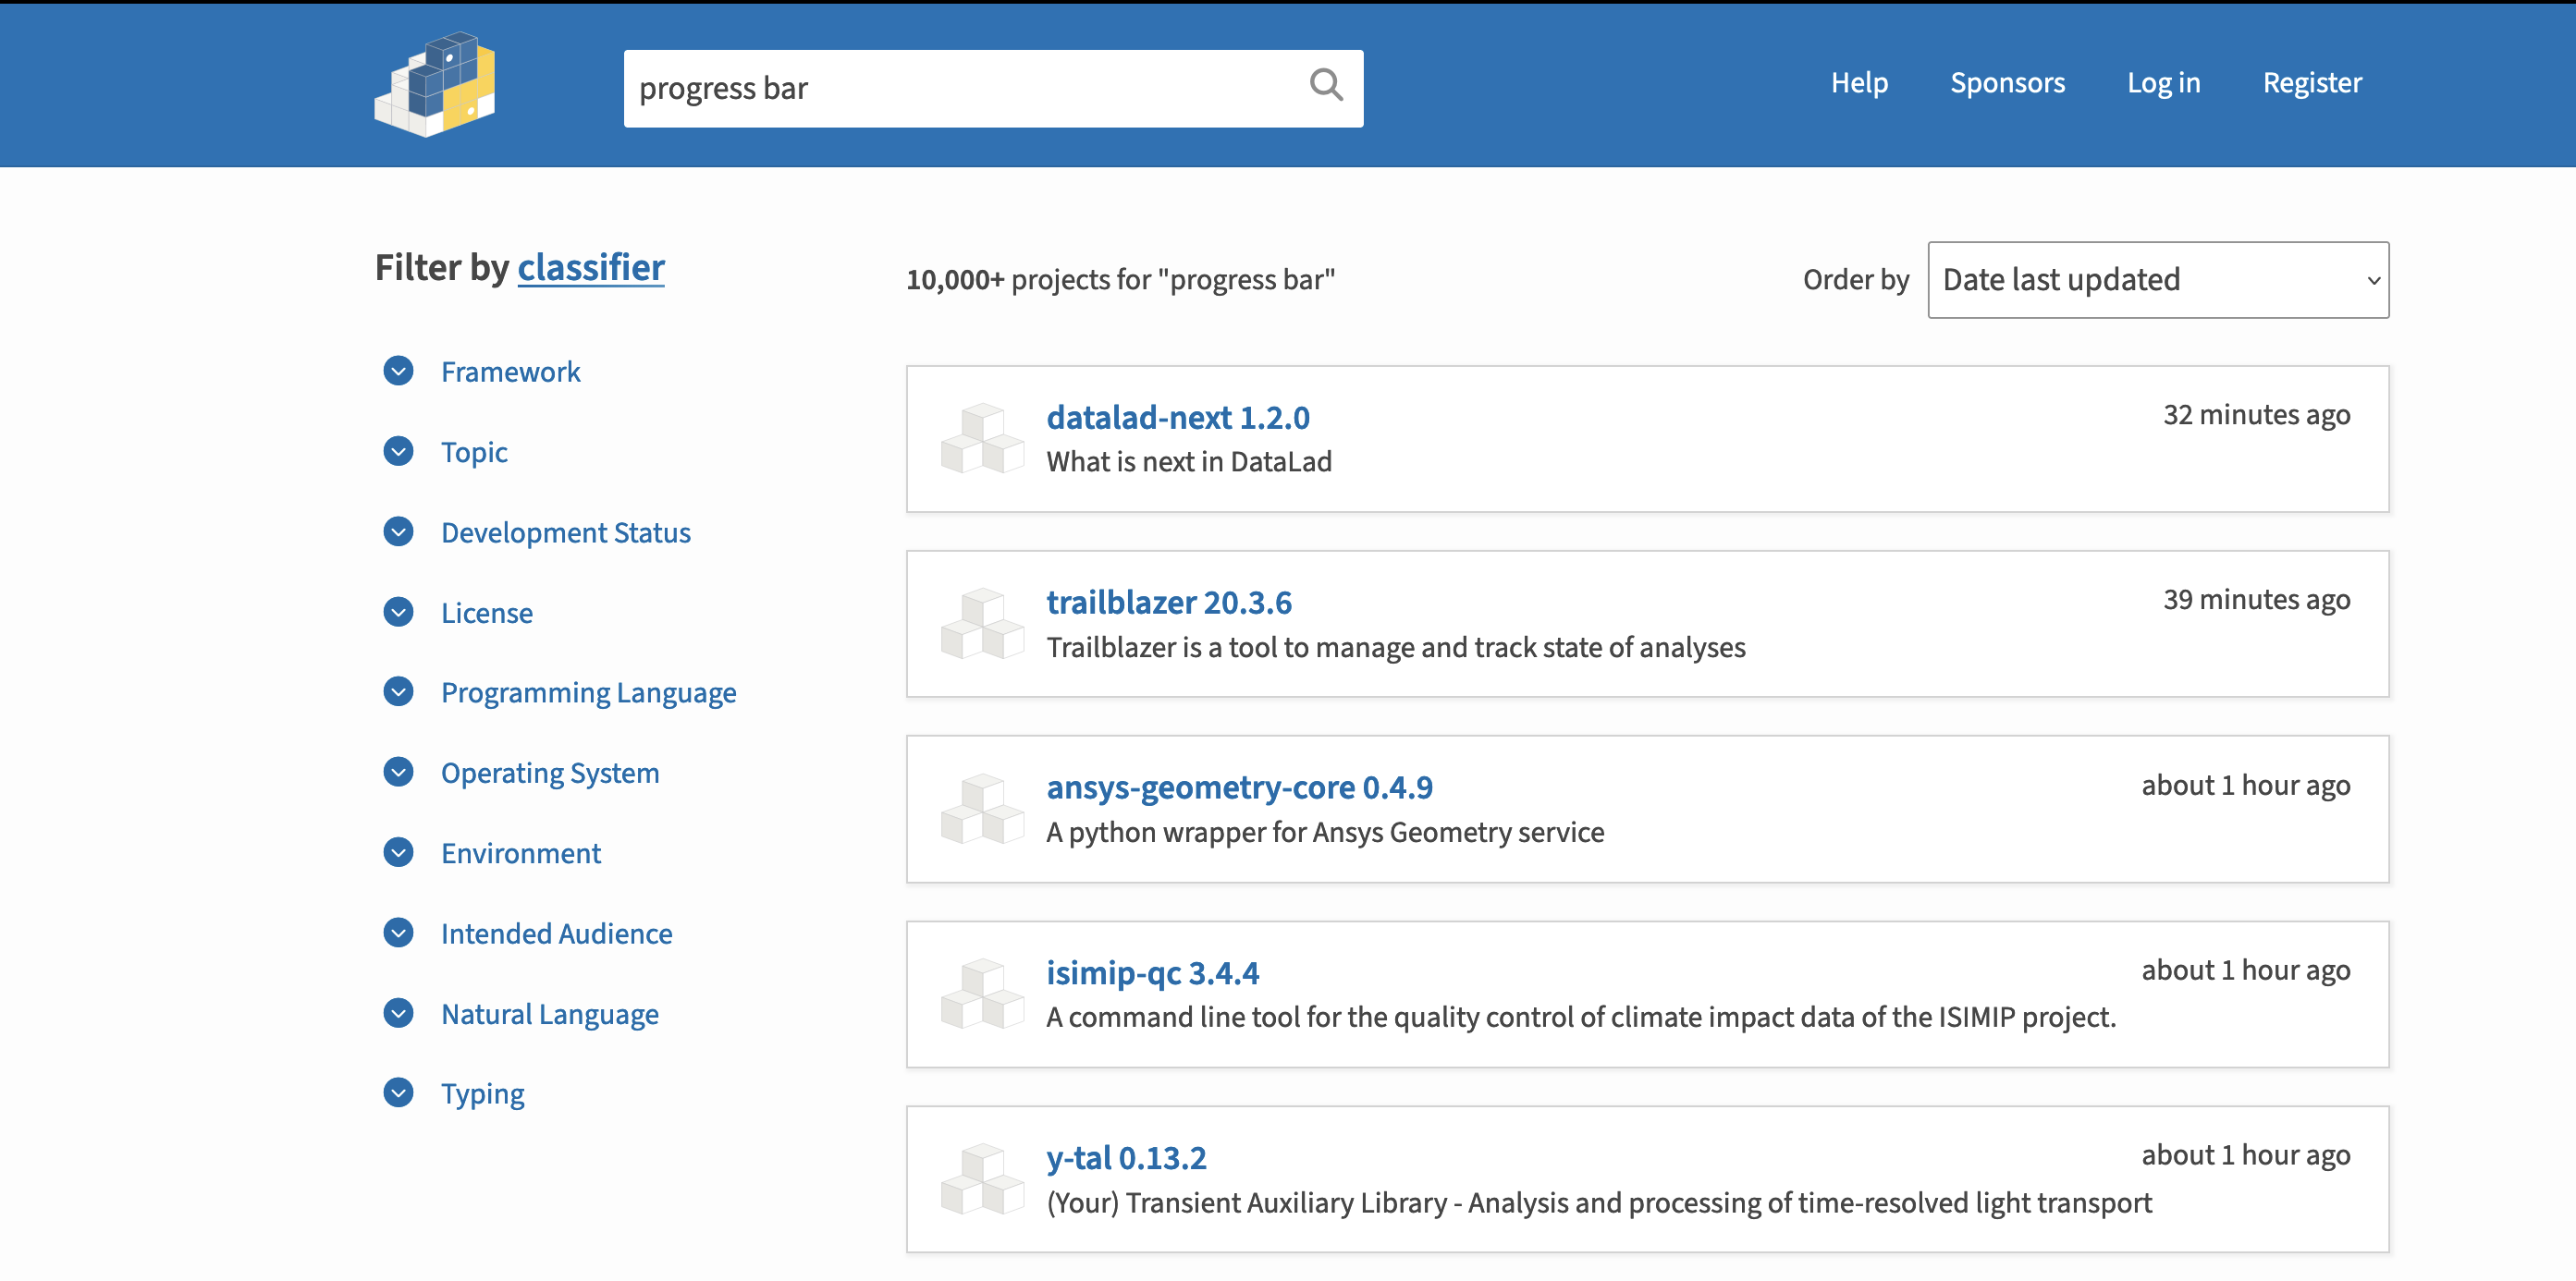Viewport: 2576px width, 1281px height.
Task: Click the 'Order by' label
Action: pos(1856,280)
